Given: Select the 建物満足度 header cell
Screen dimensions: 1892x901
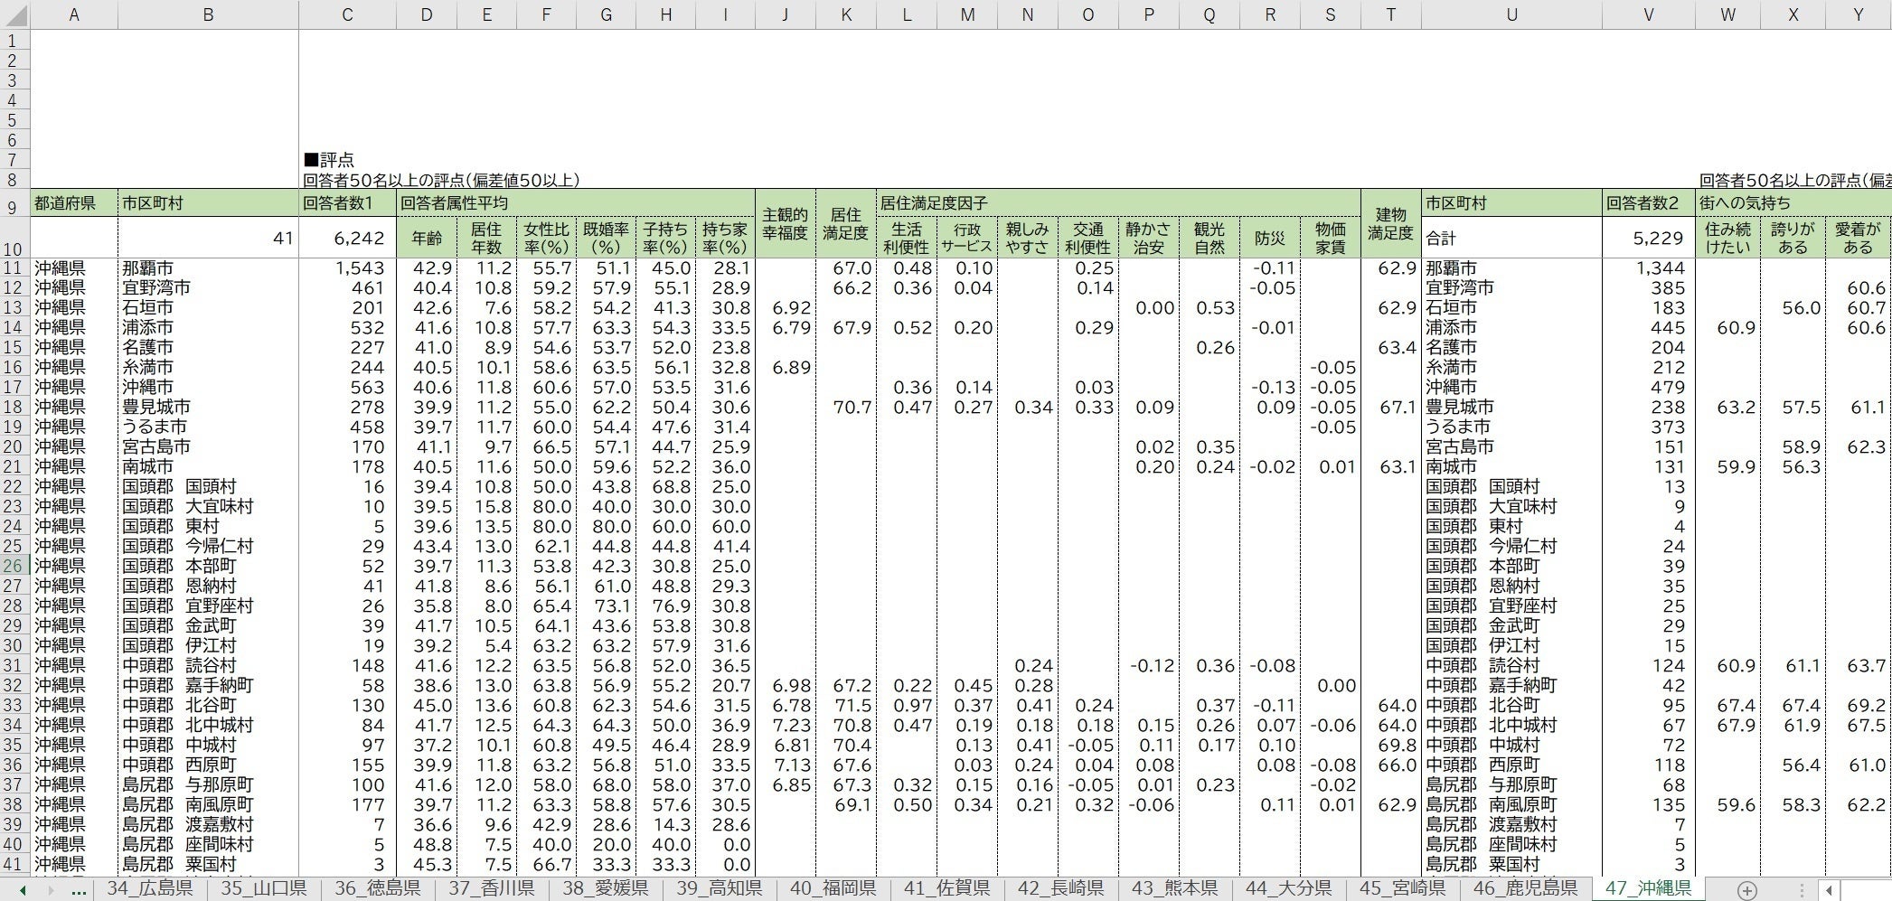Looking at the screenshot, I should [1390, 224].
